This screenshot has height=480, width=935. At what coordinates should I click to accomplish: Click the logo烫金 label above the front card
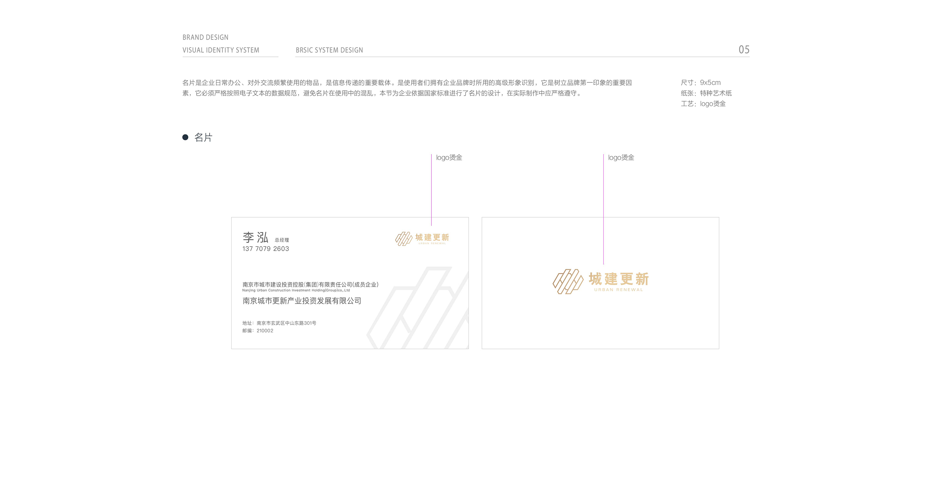pos(449,157)
